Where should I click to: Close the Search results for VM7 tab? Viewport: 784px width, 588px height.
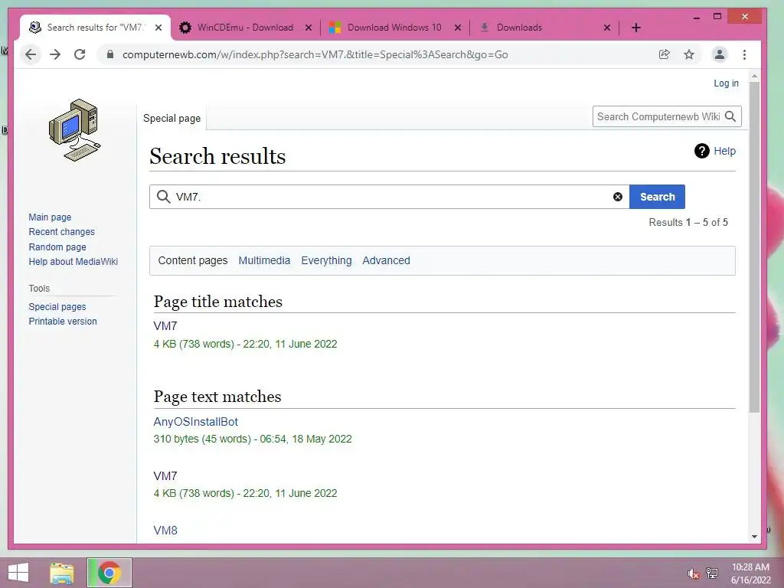158,28
